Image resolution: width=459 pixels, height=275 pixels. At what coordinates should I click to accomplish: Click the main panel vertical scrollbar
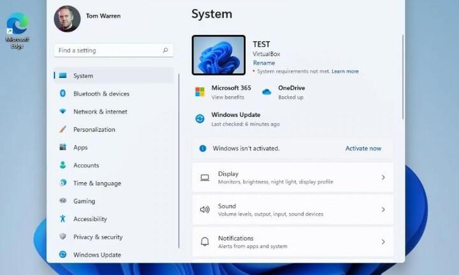[x=403, y=77]
